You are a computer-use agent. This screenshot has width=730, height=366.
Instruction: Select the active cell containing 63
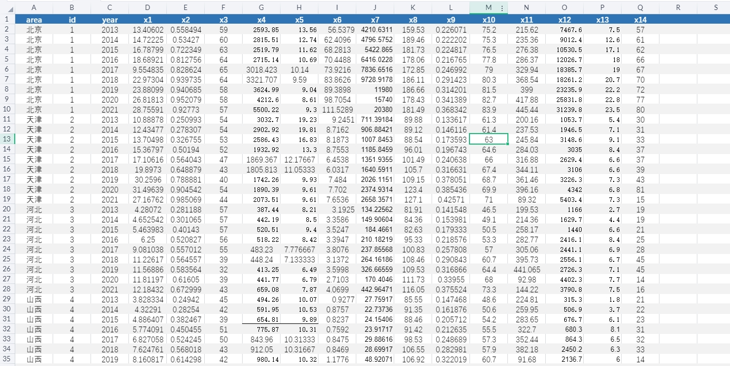click(488, 139)
